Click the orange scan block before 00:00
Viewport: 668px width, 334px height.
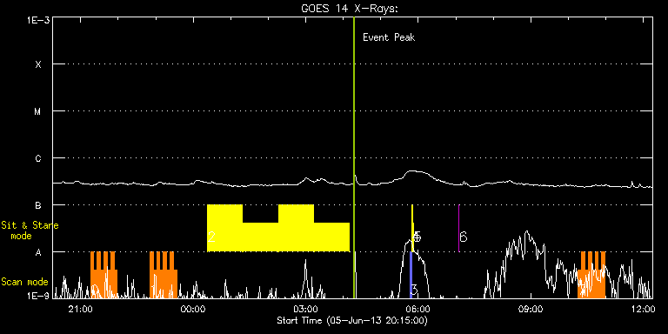pos(164,275)
